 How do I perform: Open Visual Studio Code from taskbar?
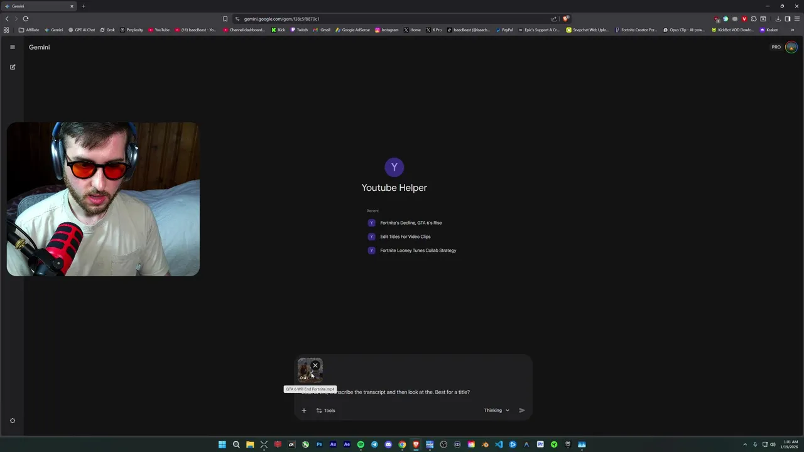(499, 444)
